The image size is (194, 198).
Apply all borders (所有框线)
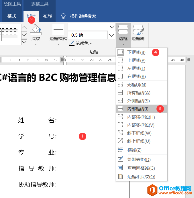(139, 93)
